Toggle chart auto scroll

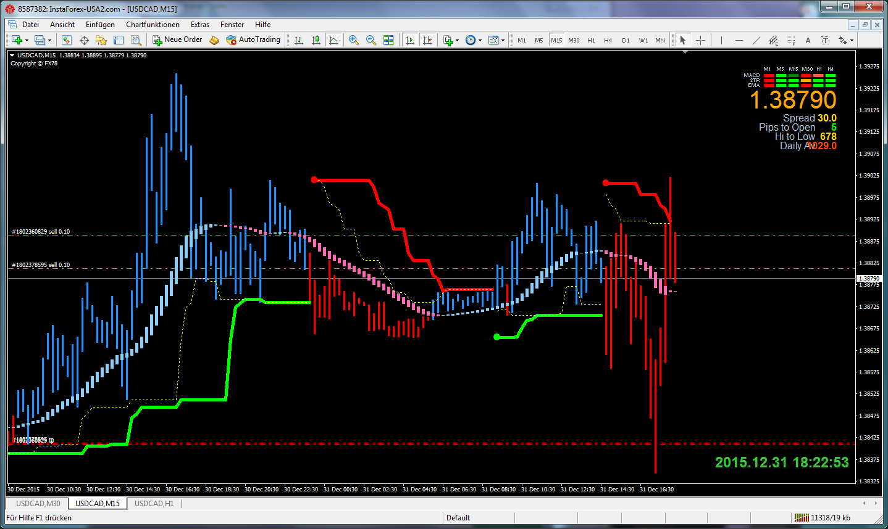pos(409,40)
